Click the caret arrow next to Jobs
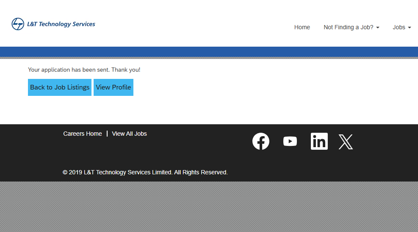 point(410,28)
